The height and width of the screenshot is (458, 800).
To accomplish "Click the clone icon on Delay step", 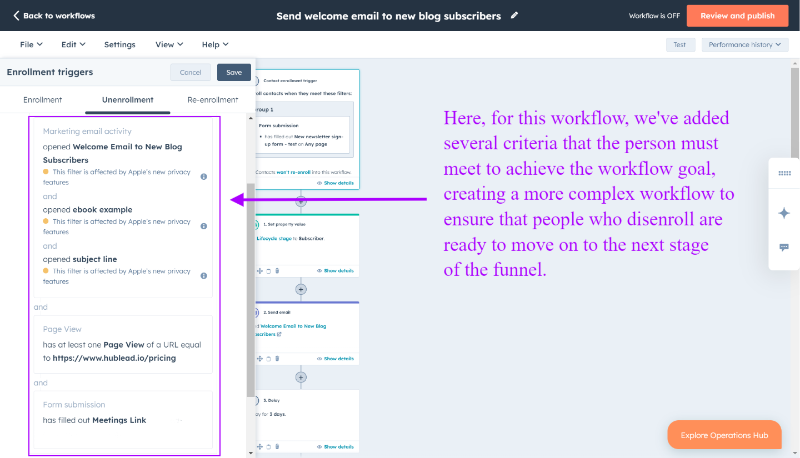I will (268, 446).
